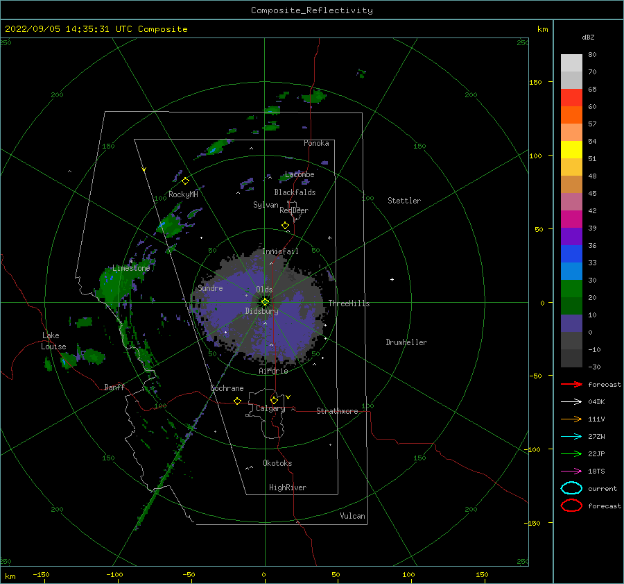Click the red forecast arrow legend icon
Screen dimensions: 624x584
pyautogui.click(x=571, y=384)
